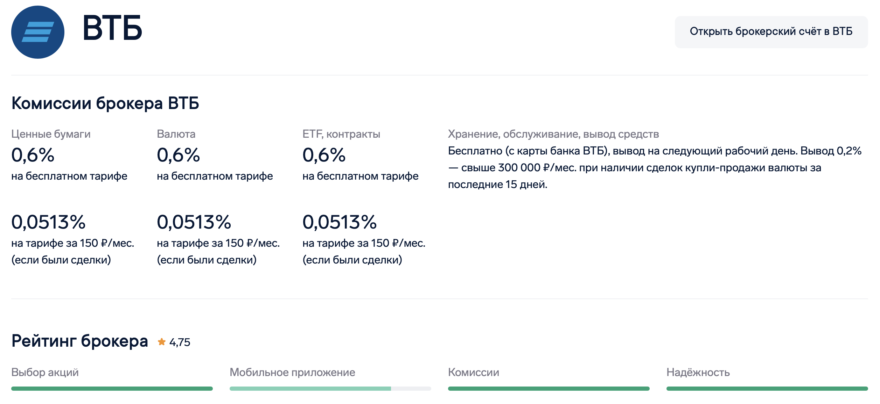This screenshot has height=404, width=880.
Task: Click the 'Комиссии' rating label
Action: tap(474, 372)
